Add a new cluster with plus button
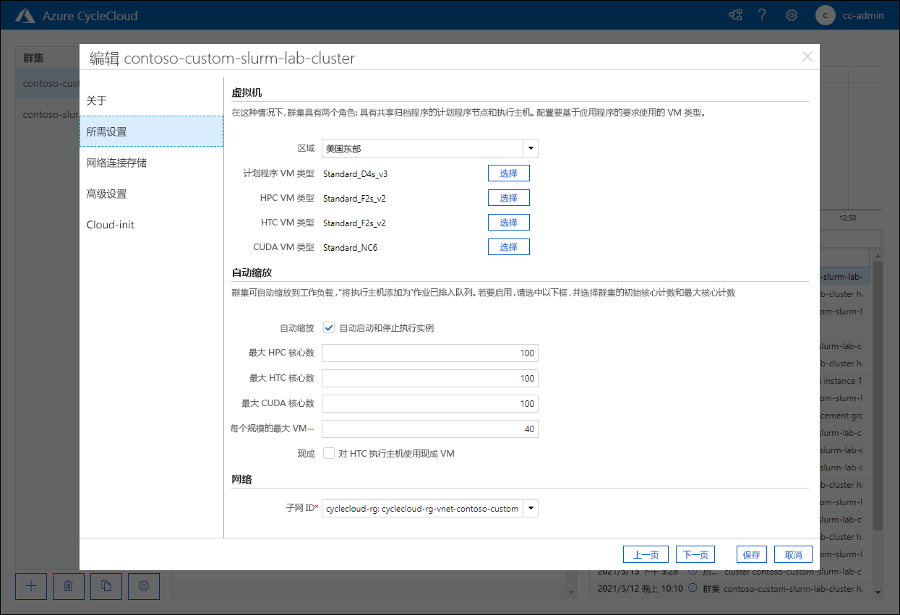This screenshot has height=615, width=900. tap(31, 586)
